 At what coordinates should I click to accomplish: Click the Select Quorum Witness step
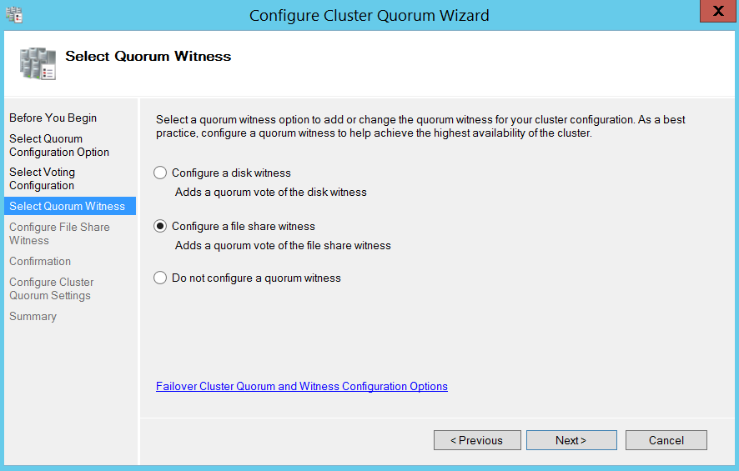click(67, 207)
